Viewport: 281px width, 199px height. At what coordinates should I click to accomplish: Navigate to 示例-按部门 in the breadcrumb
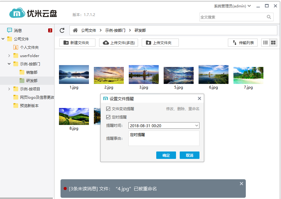pos(115,30)
